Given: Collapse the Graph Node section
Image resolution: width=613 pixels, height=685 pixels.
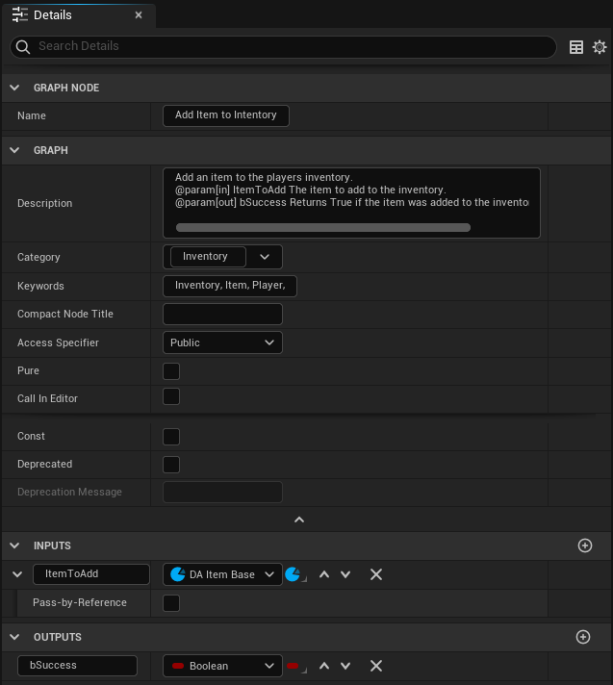Looking at the screenshot, I should pos(14,88).
